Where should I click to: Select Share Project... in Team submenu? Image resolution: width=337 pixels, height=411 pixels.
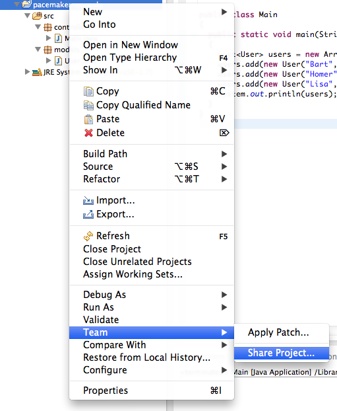point(281,353)
